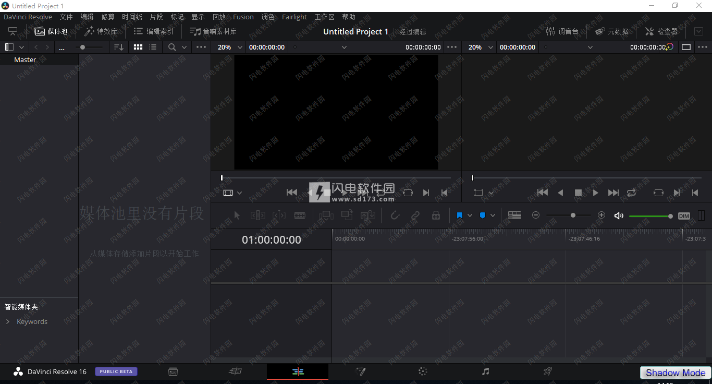This screenshot has width=712, height=384.
Task: Click the DIM audio button
Action: pyautogui.click(x=684, y=216)
